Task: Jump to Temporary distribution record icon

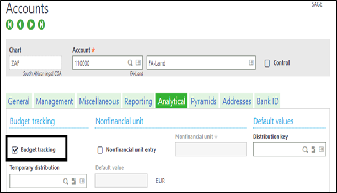Action: tap(74, 181)
